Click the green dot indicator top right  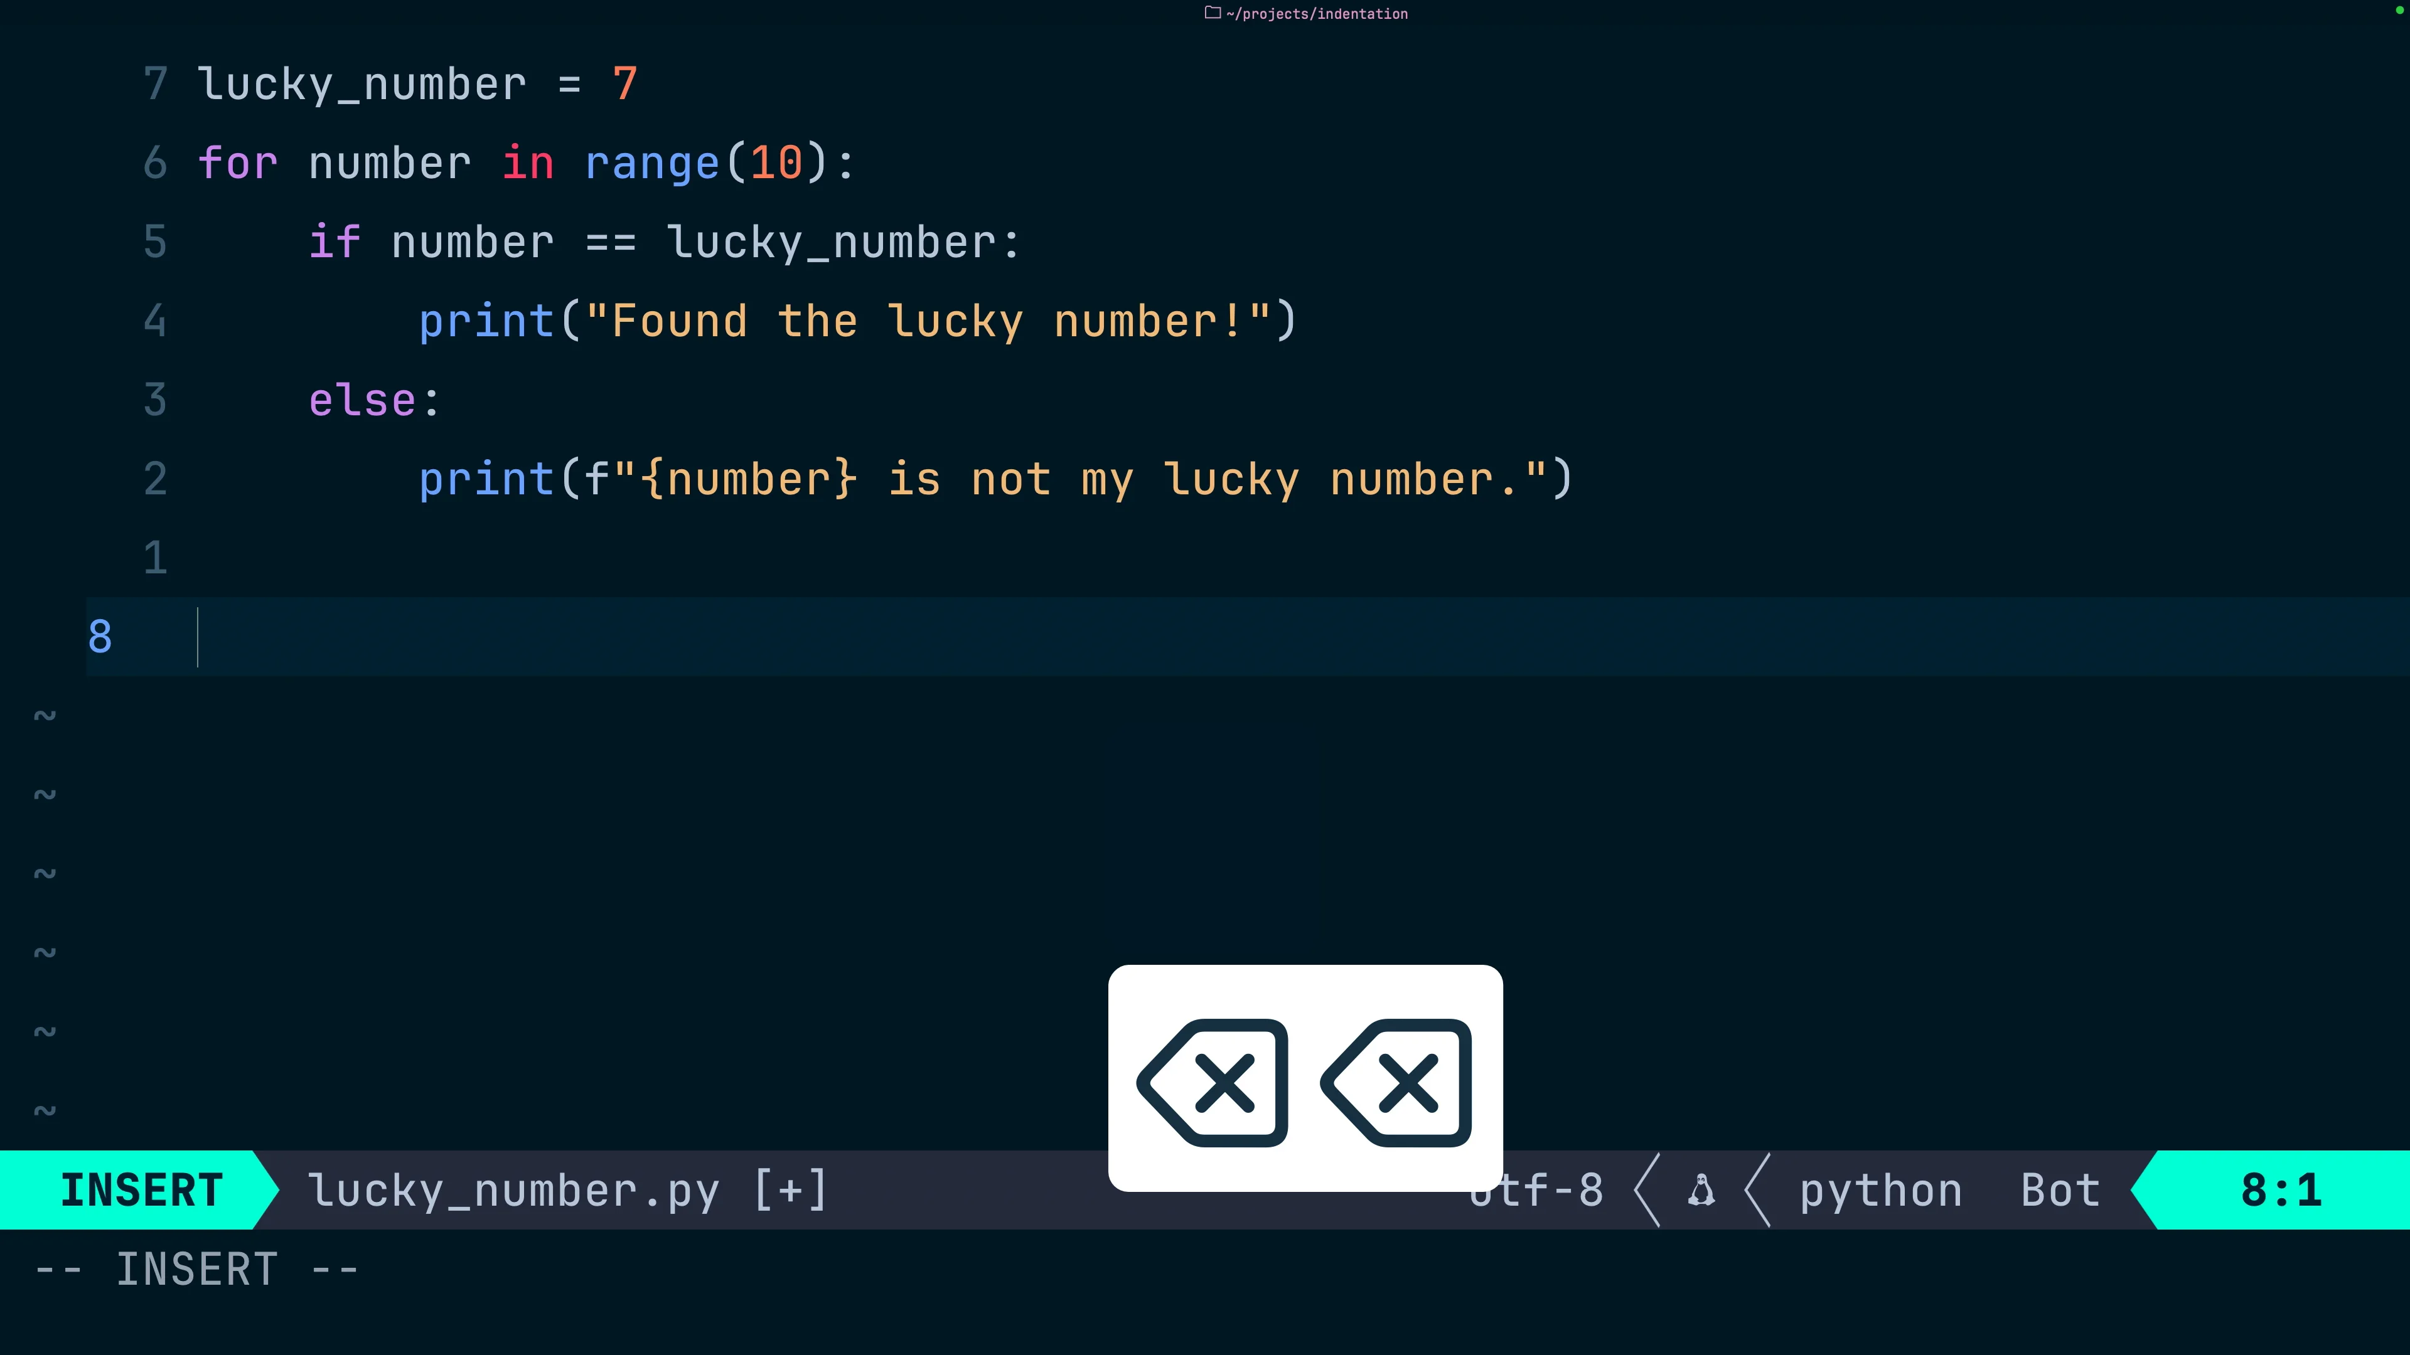click(x=2399, y=10)
